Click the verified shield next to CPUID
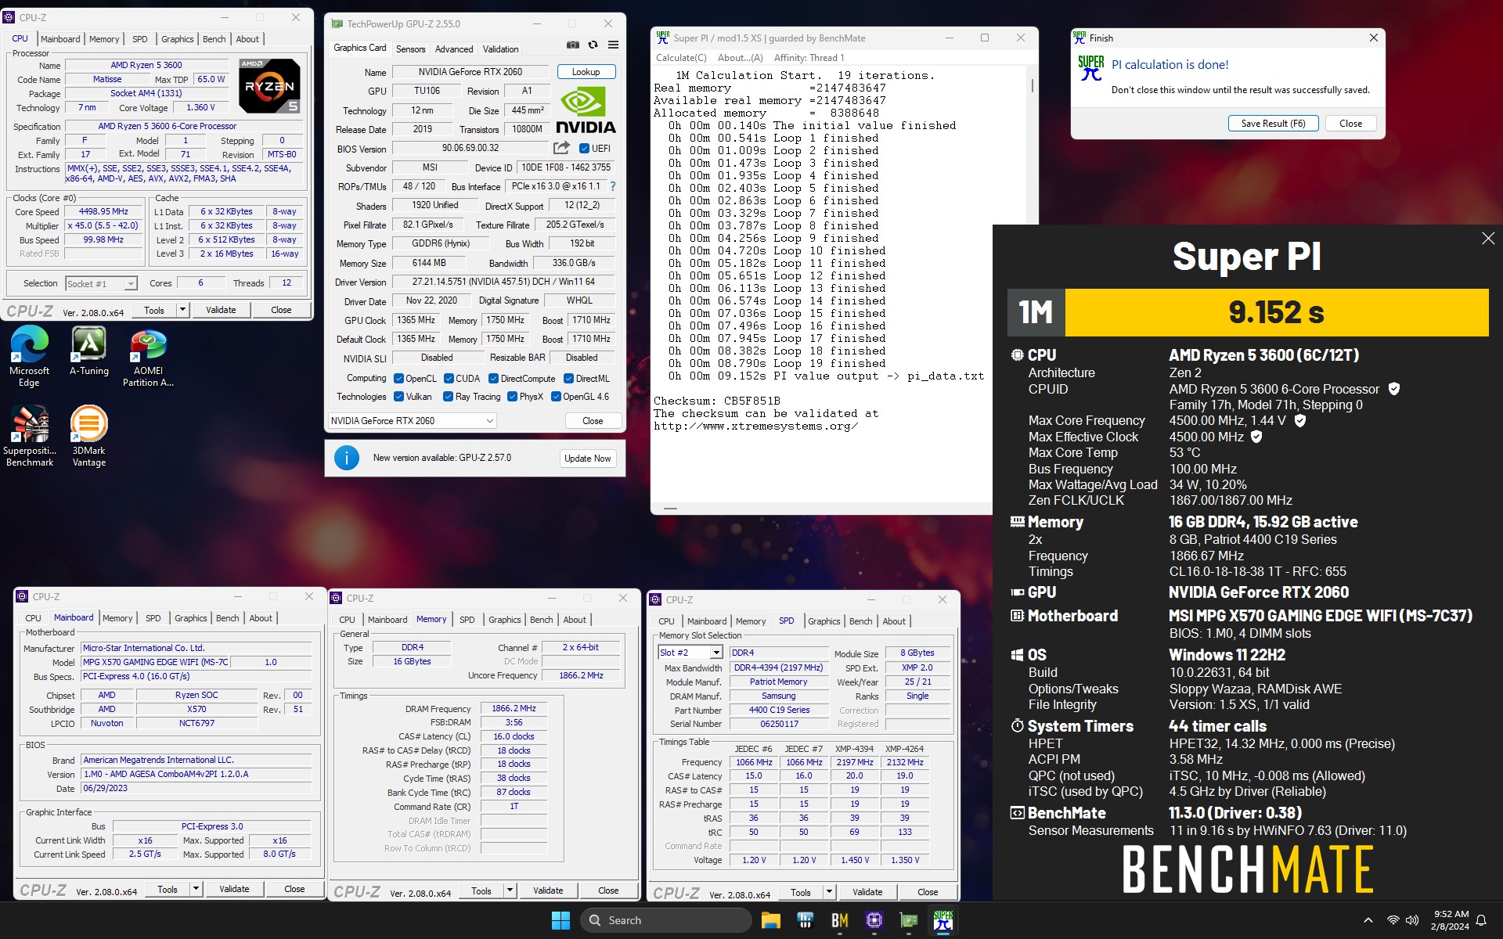Screen dimensions: 1503x939 (1394, 389)
